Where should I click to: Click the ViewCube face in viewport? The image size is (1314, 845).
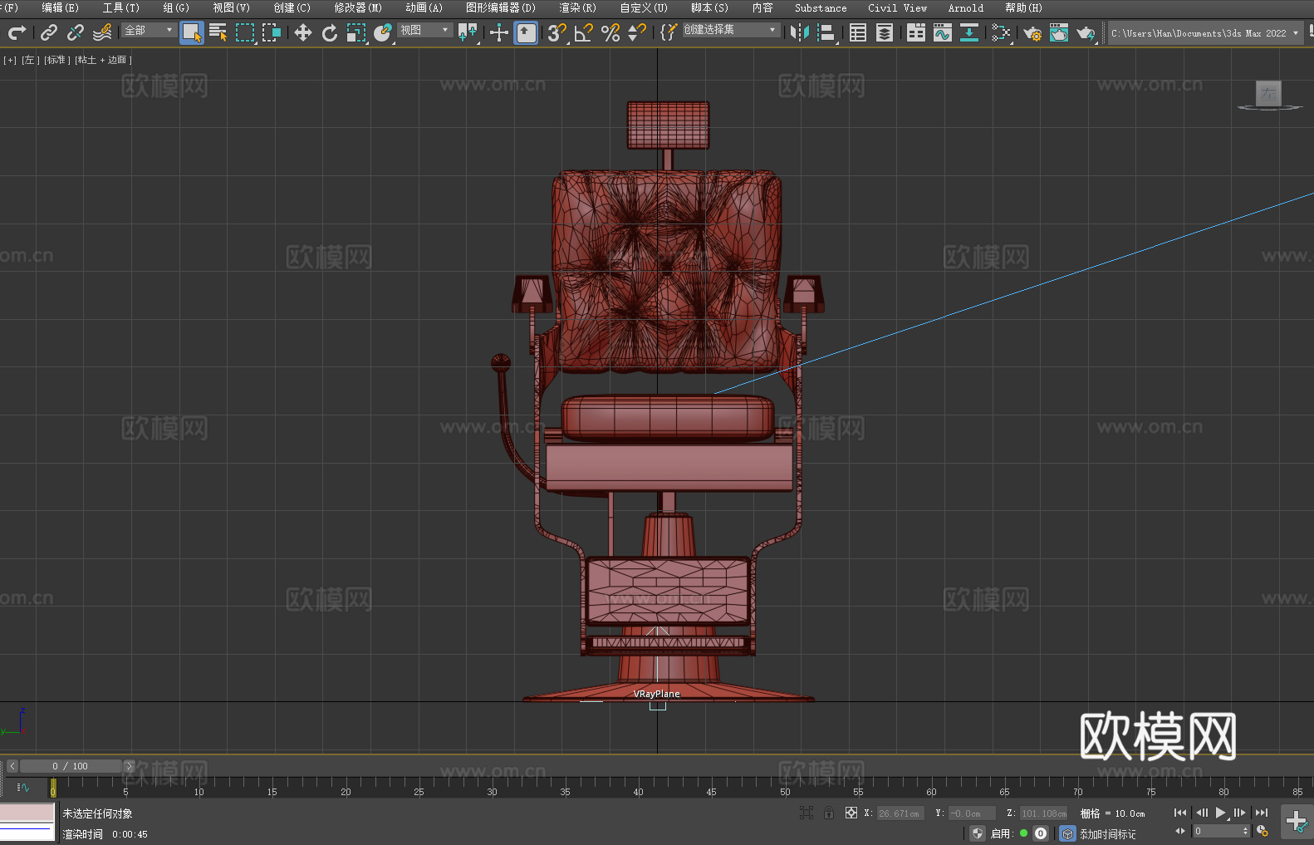click(x=1268, y=93)
